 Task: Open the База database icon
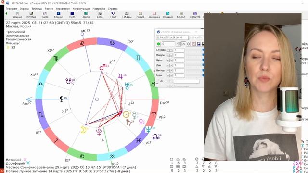point(100,15)
